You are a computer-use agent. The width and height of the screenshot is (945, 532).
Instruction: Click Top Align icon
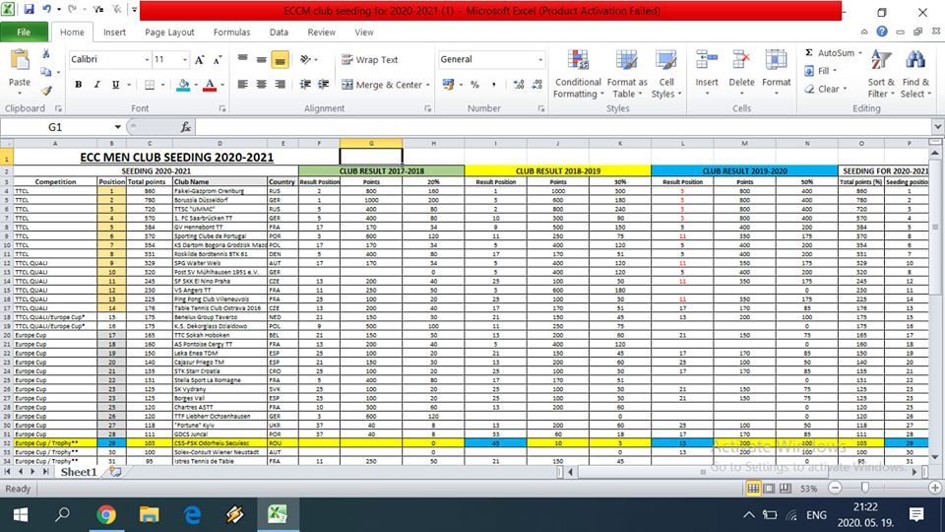click(242, 59)
